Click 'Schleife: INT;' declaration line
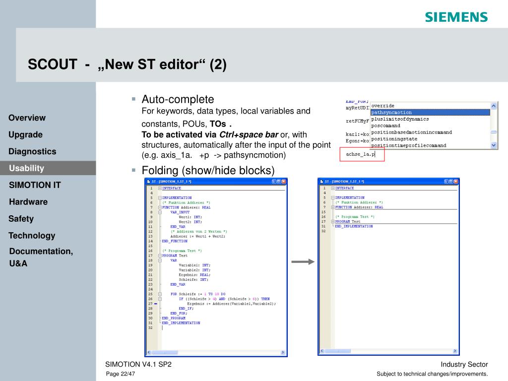 193,280
